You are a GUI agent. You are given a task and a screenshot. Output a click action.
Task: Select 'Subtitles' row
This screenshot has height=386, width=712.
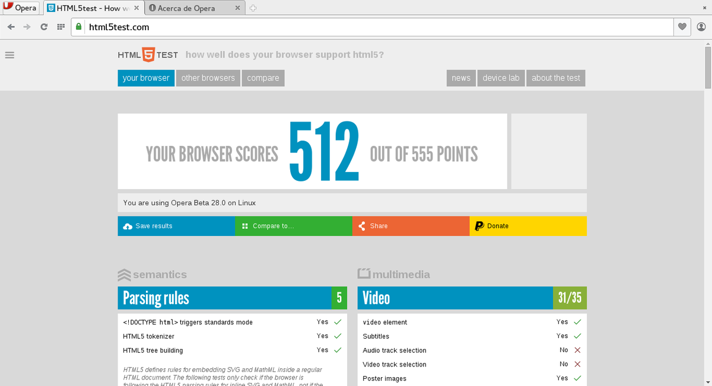[x=472, y=336]
